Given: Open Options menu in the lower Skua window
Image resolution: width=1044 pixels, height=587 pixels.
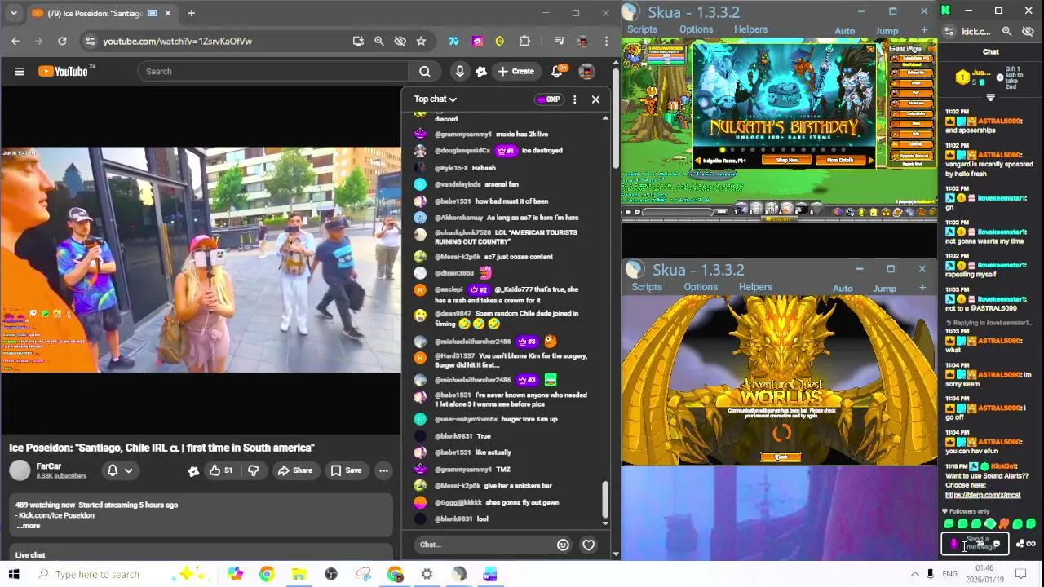Looking at the screenshot, I should (x=701, y=287).
